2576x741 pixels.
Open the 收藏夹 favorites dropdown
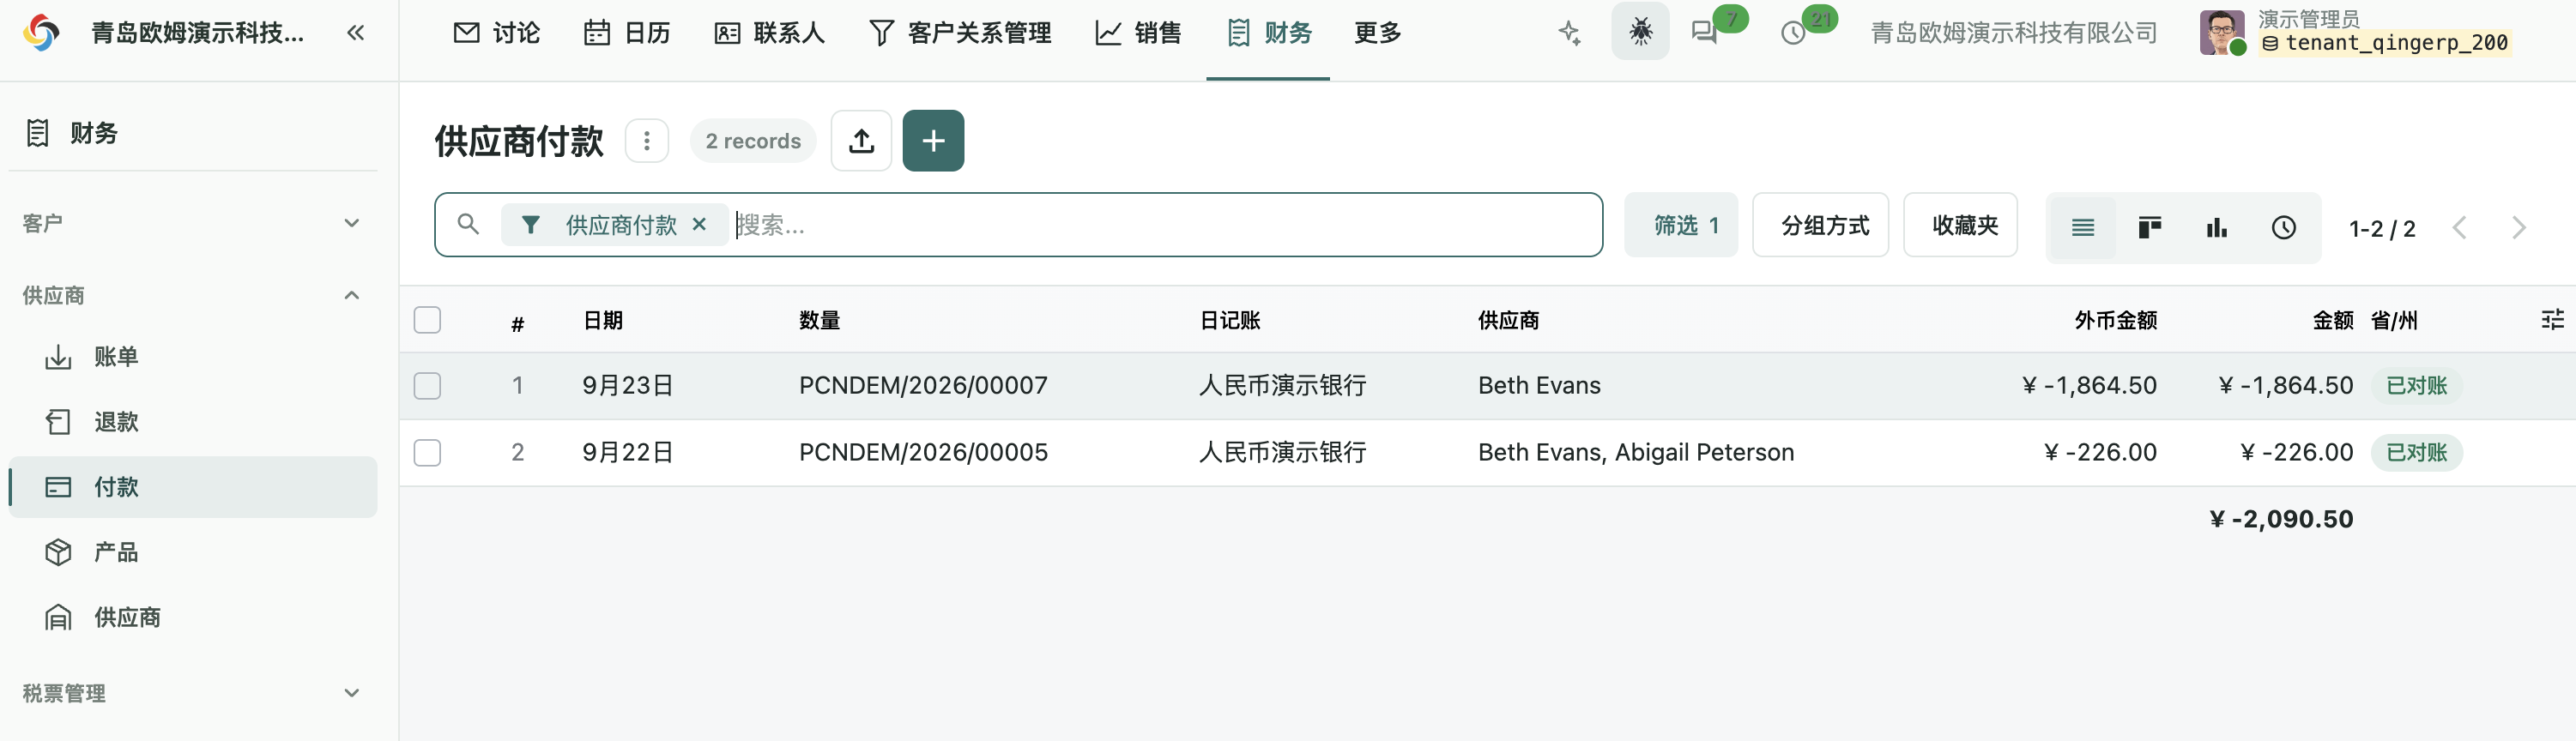[1960, 225]
